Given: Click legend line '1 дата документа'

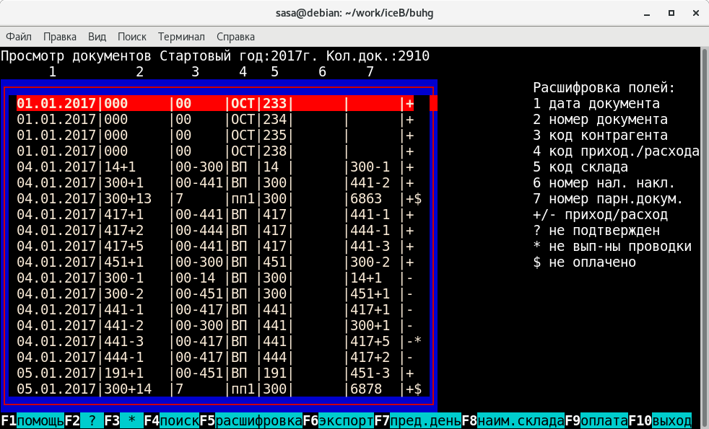Looking at the screenshot, I should [596, 103].
